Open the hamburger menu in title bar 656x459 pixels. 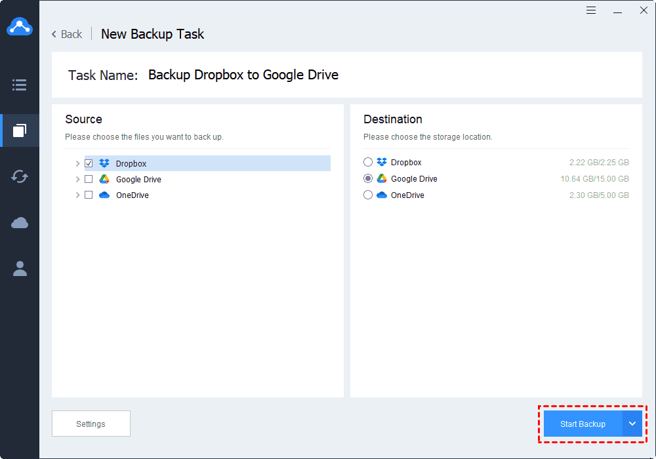(x=591, y=10)
